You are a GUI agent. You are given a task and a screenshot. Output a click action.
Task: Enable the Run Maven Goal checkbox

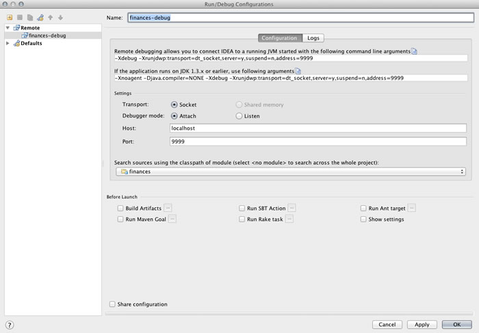click(x=120, y=219)
